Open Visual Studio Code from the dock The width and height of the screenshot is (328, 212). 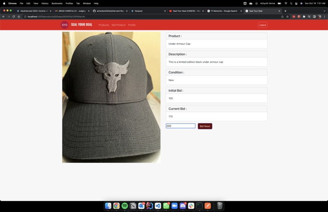[158, 206]
